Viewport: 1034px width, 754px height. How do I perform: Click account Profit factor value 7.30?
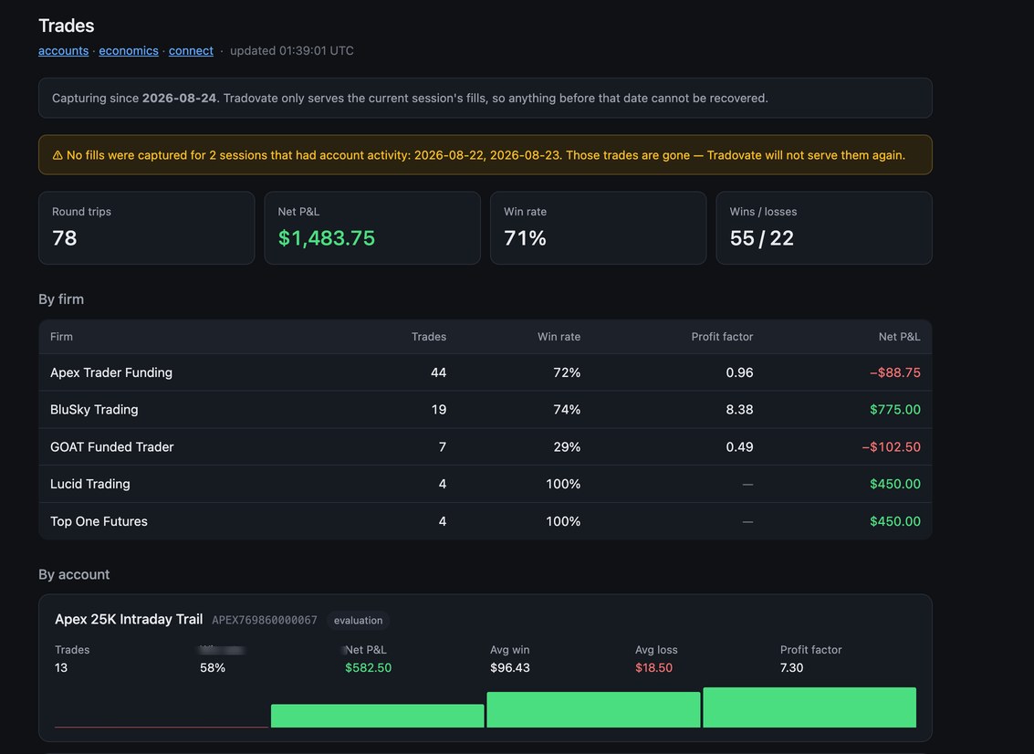(x=791, y=667)
